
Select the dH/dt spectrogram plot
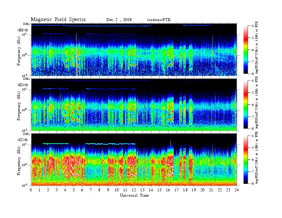tap(134, 50)
